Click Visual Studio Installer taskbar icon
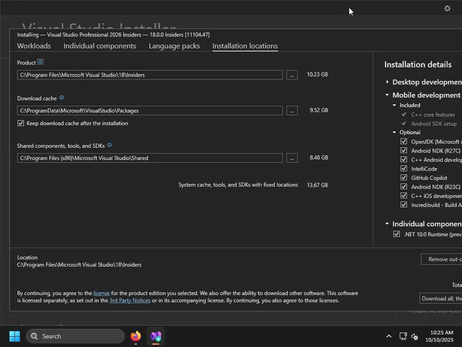Screen dimensions: 462x347 [156, 336]
